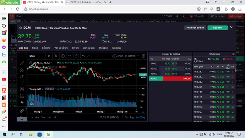Collapse the DCM, D, HOSE legend
This screenshot has height=138, width=245.
point(31,63)
